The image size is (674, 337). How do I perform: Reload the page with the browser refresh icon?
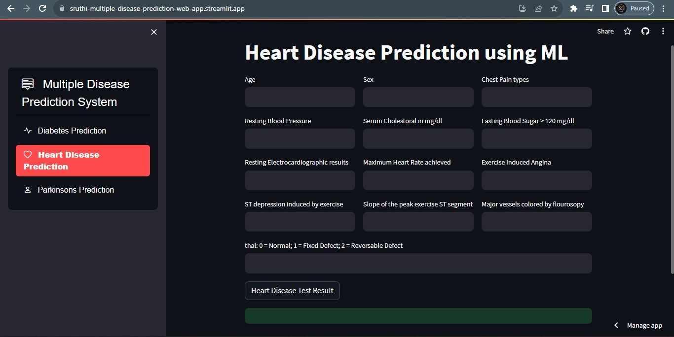[42, 8]
